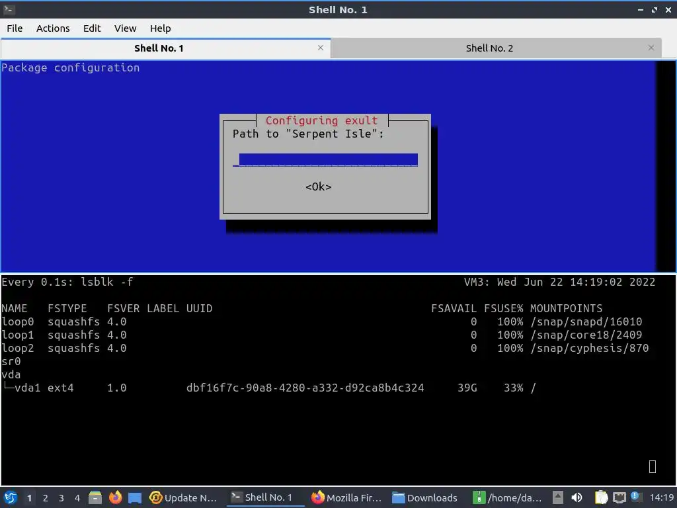Open the volume control tray icon

point(577,497)
